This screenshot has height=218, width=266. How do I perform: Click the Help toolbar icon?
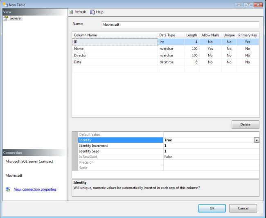click(92, 12)
